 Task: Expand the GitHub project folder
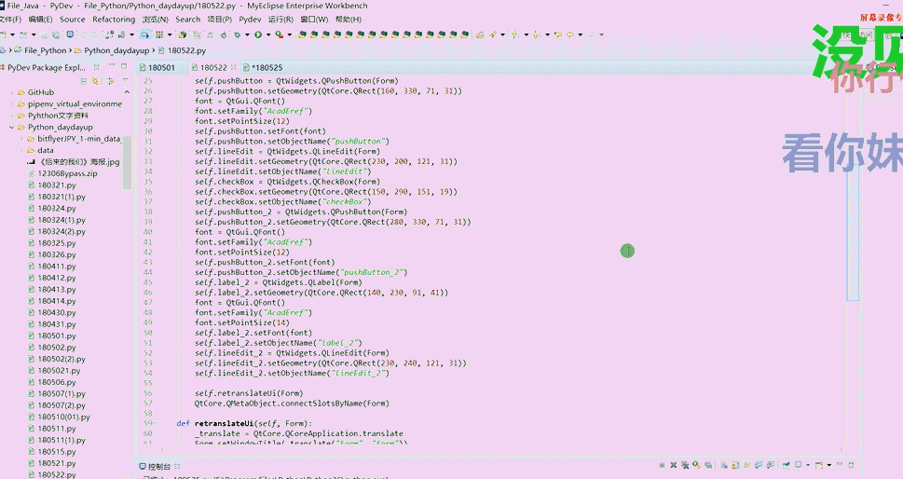(12, 92)
